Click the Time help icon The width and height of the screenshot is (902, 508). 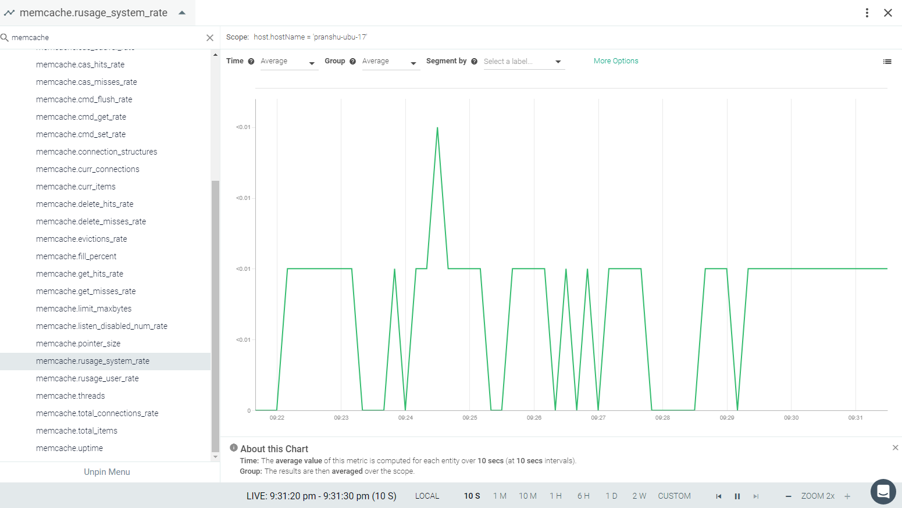point(251,62)
